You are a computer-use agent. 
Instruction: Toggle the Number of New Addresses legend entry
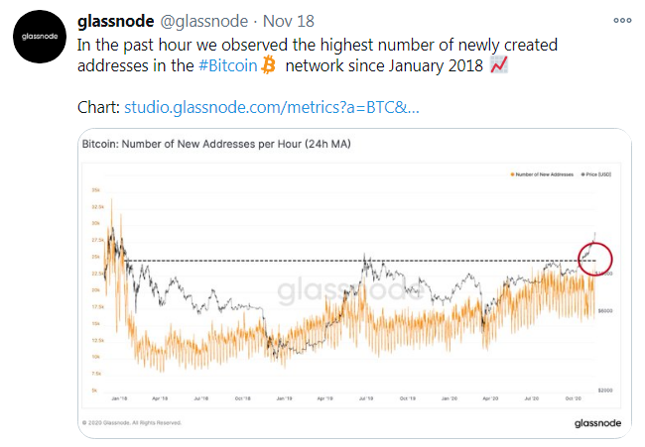click(544, 174)
